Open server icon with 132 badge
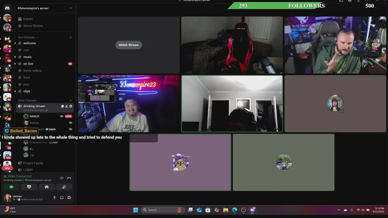 7,155
